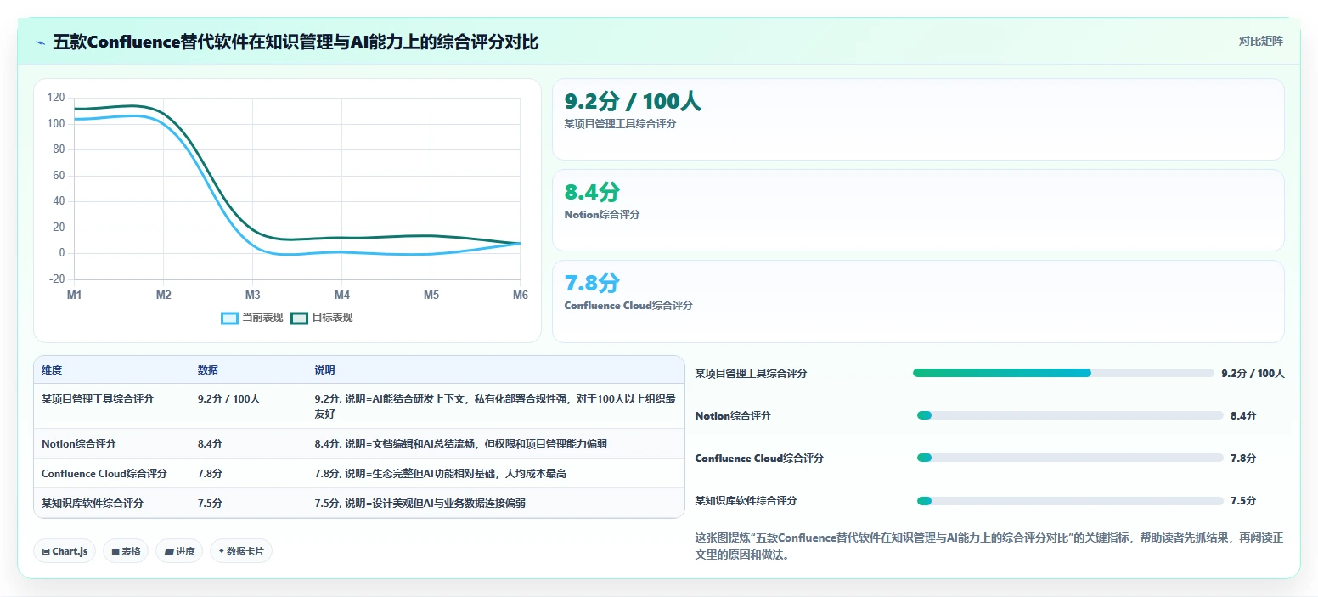The image size is (1318, 597).
Task: Select the 数据卡片 tag chip
Action: click(x=241, y=551)
